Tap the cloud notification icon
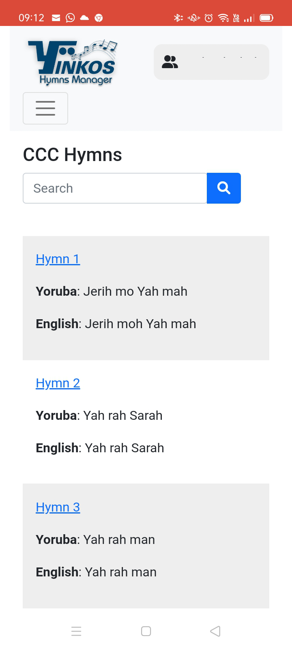 (x=84, y=18)
